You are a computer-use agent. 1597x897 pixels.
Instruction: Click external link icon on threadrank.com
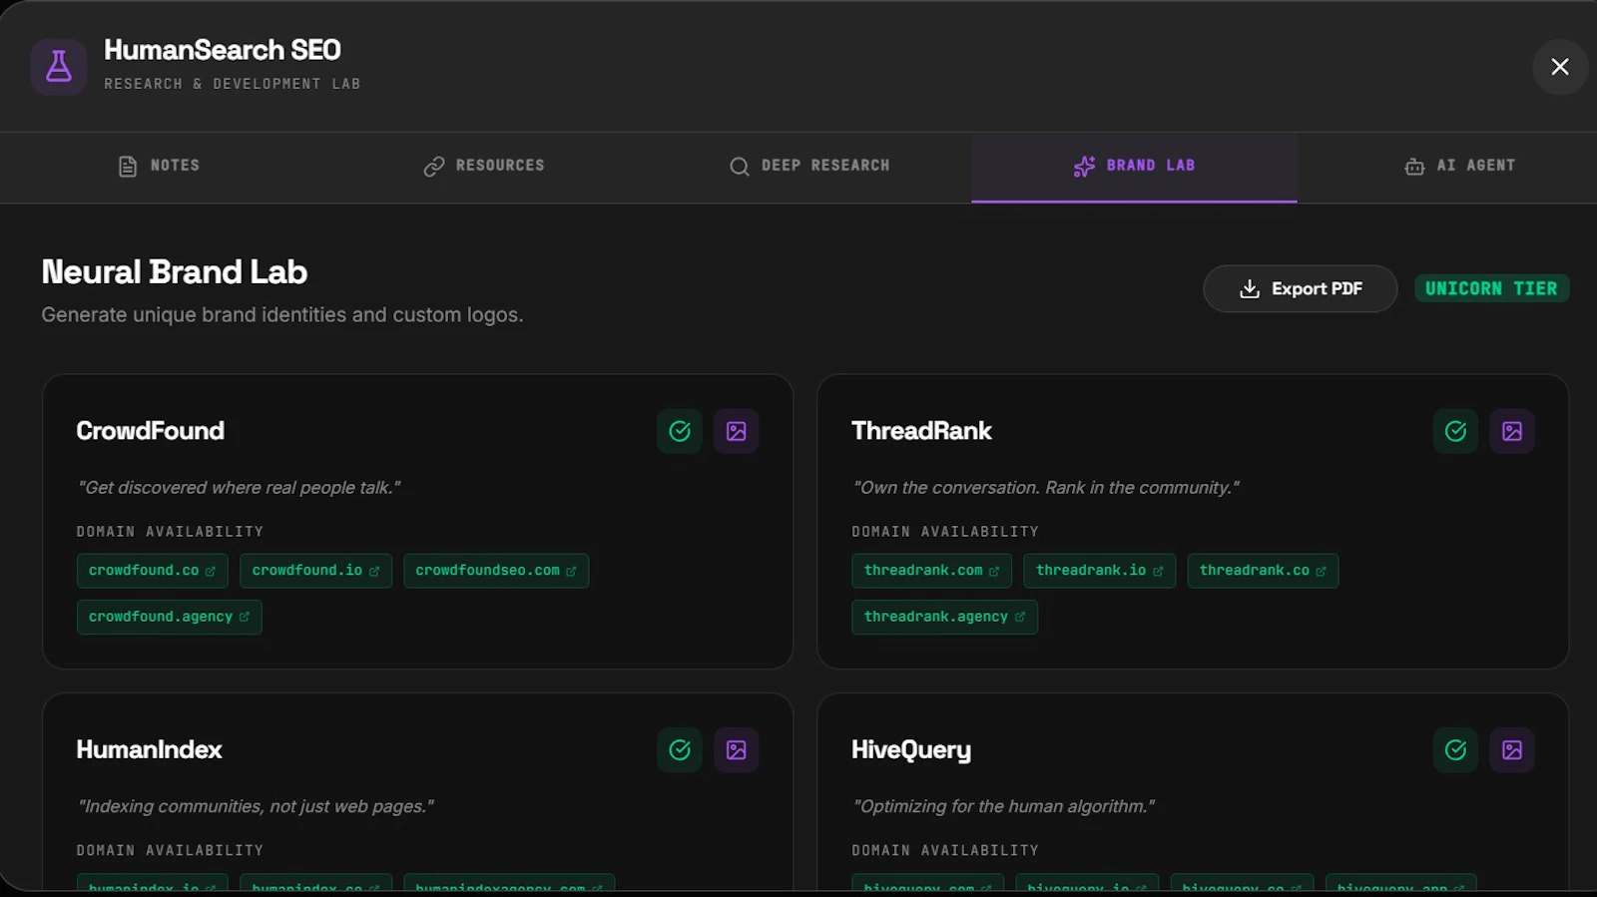[994, 572]
